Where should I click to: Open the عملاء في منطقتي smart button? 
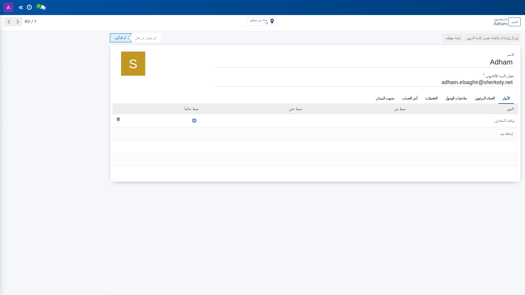pos(262,22)
